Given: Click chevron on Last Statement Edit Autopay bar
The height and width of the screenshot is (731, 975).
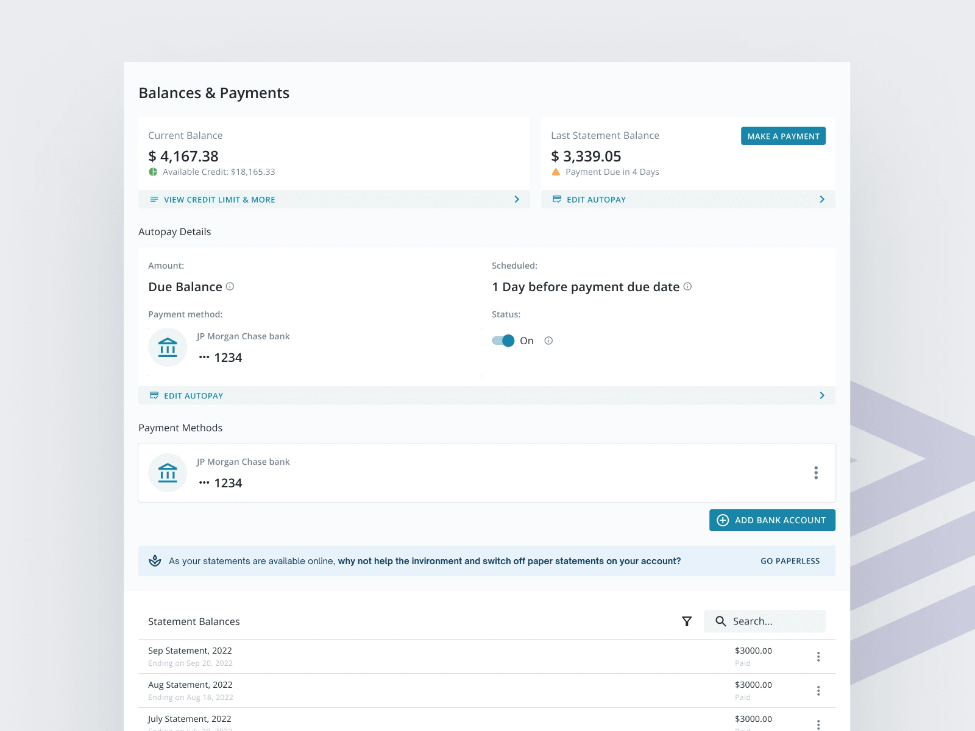Looking at the screenshot, I should point(822,199).
